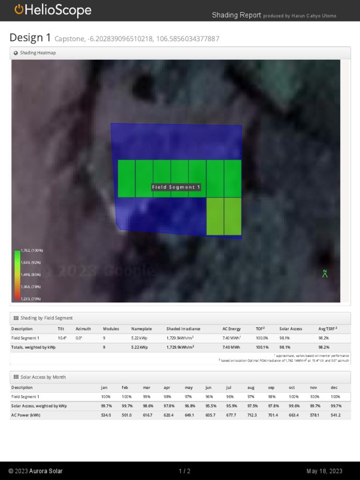Image resolution: width=360 pixels, height=480 pixels.
Task: Select the top-left green module in the array
Action: [x=127, y=179]
